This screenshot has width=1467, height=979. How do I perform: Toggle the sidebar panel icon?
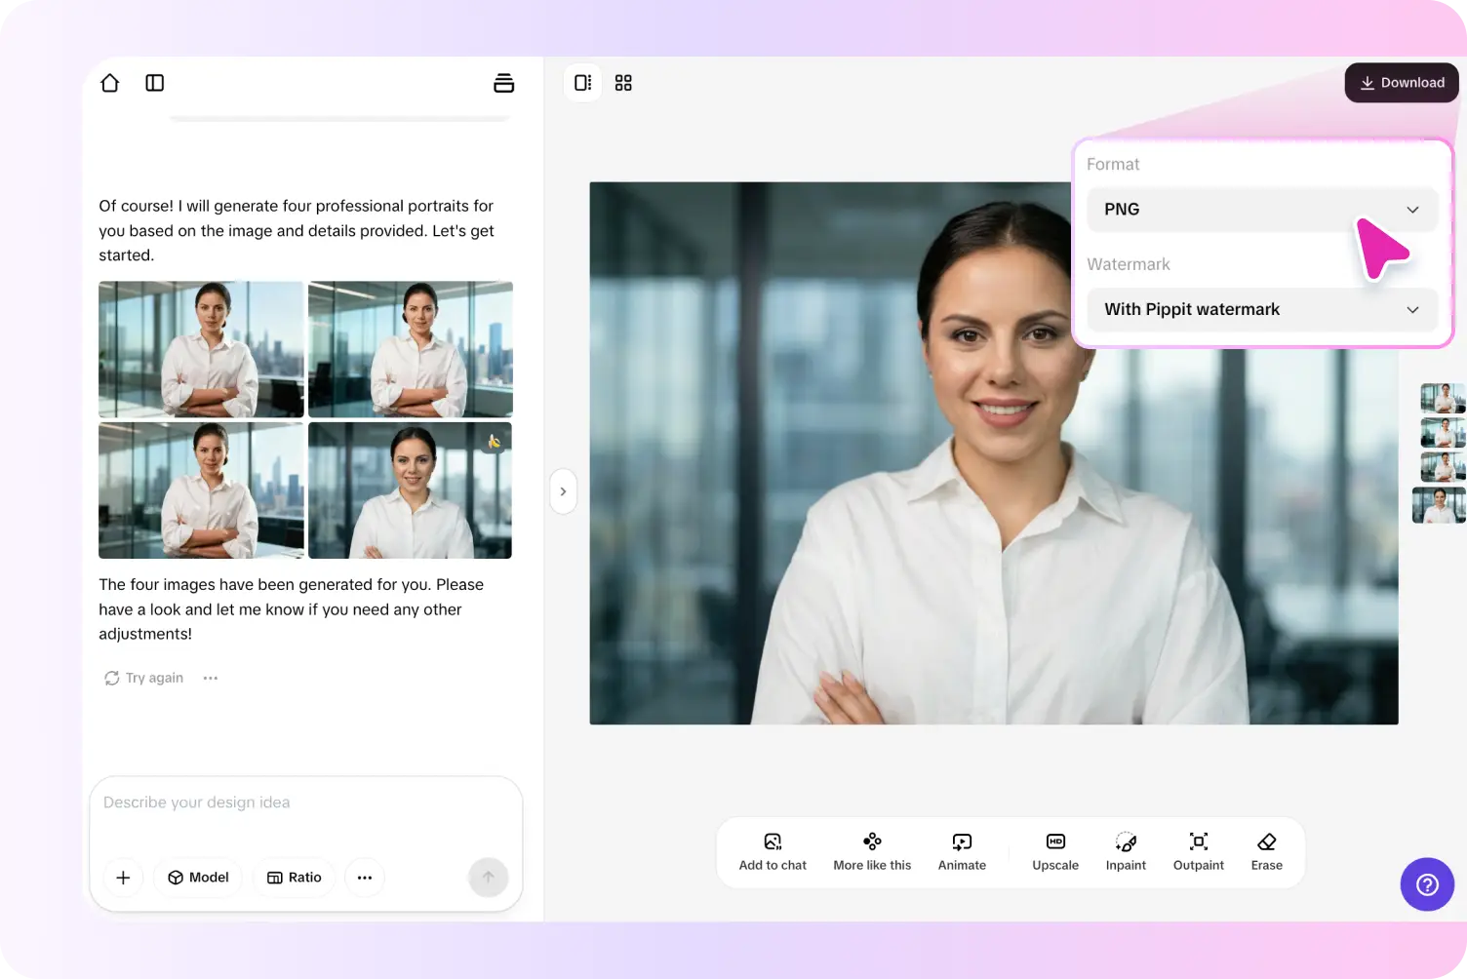[x=155, y=83]
